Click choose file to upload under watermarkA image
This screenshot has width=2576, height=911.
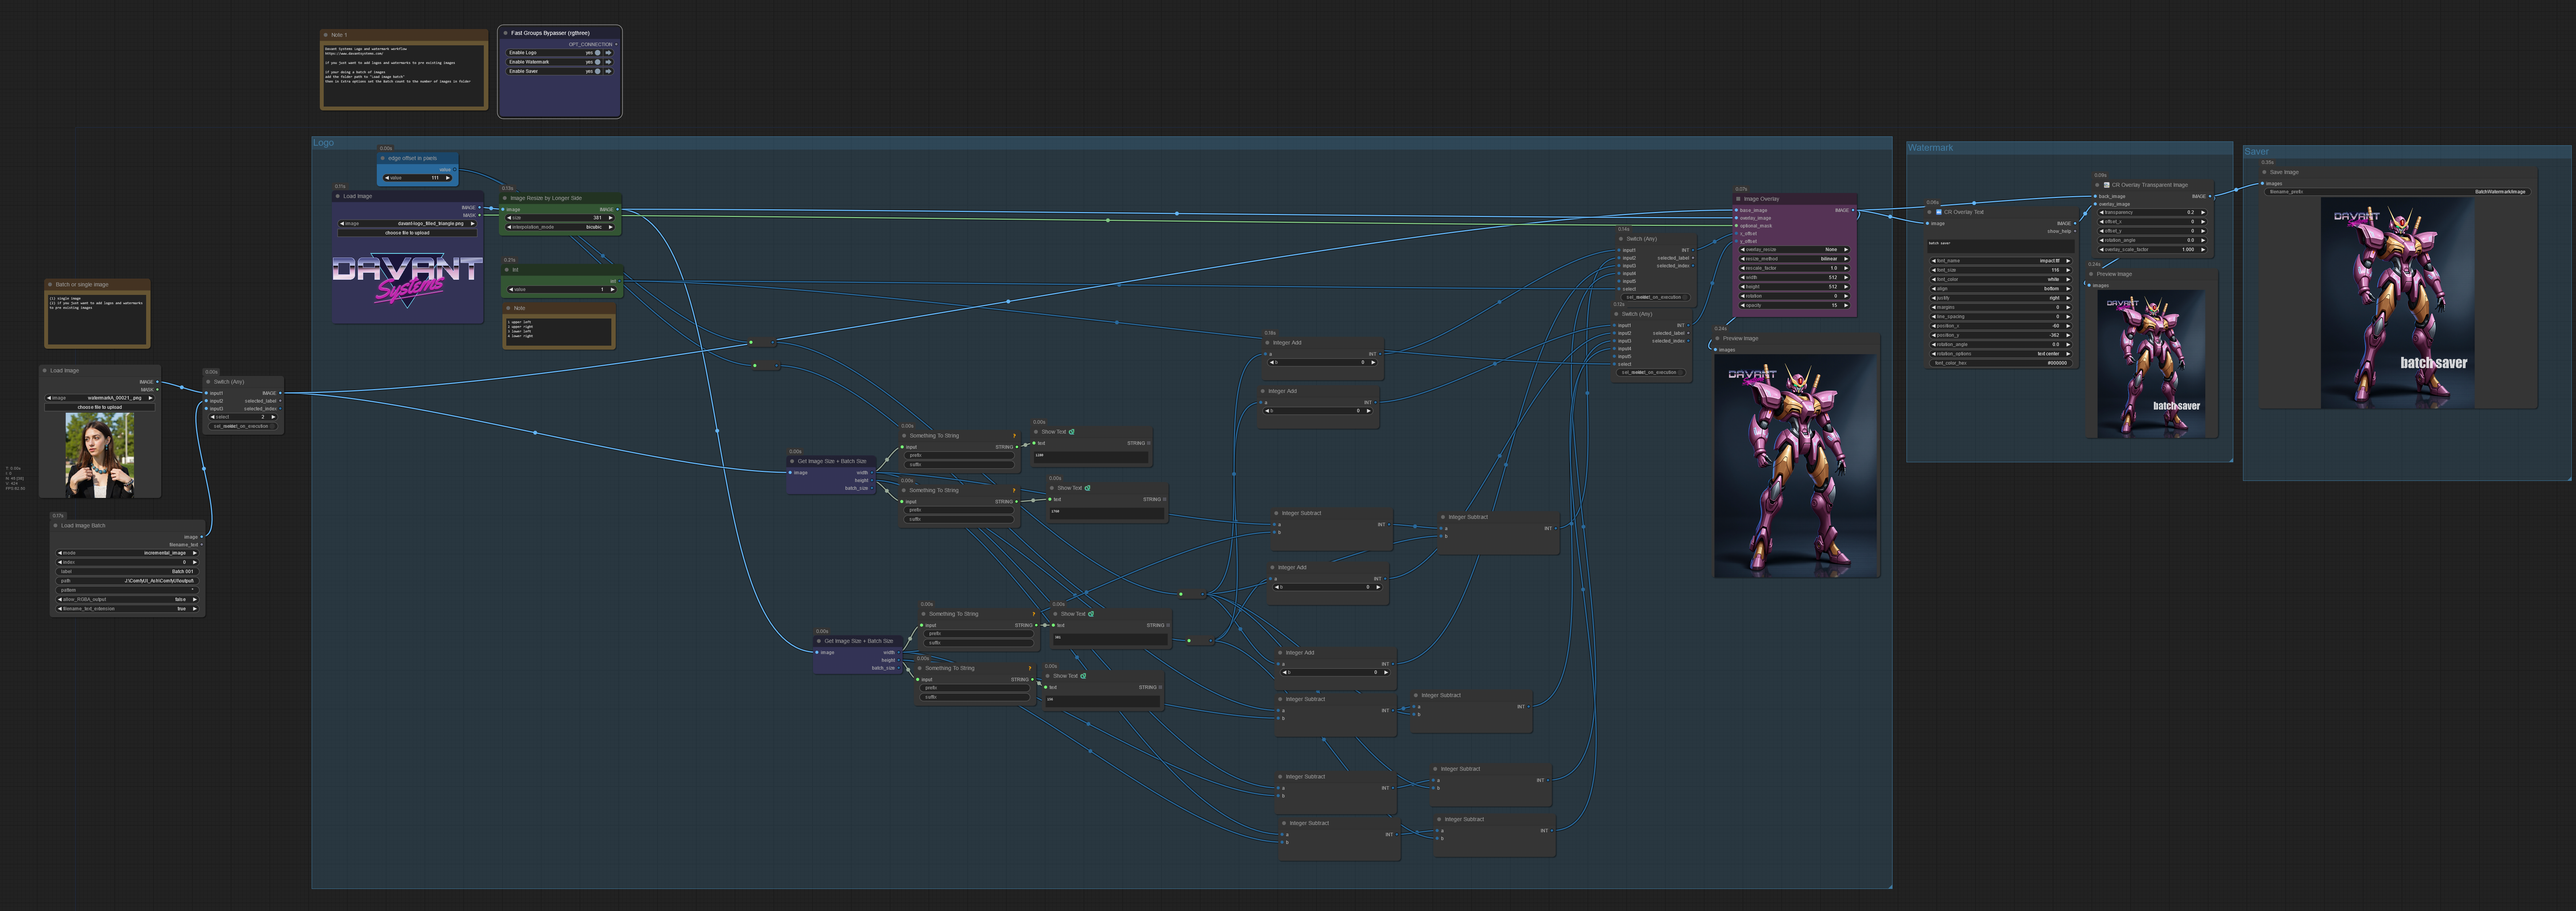[x=100, y=407]
